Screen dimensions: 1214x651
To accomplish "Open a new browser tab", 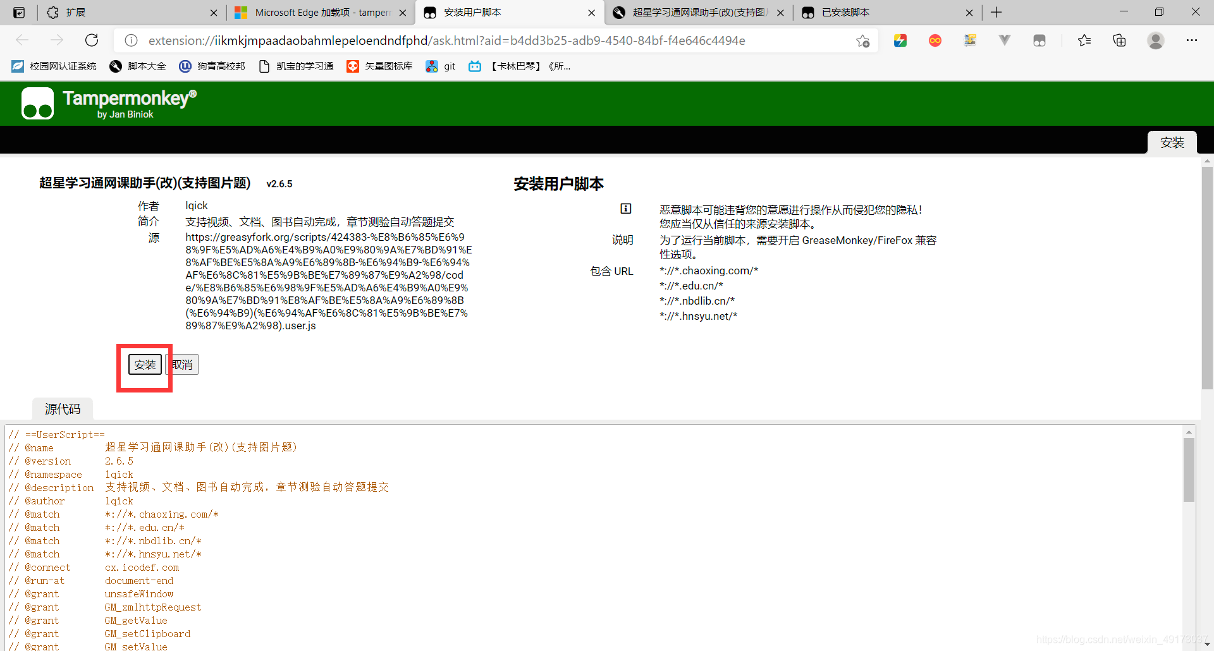I will point(996,13).
